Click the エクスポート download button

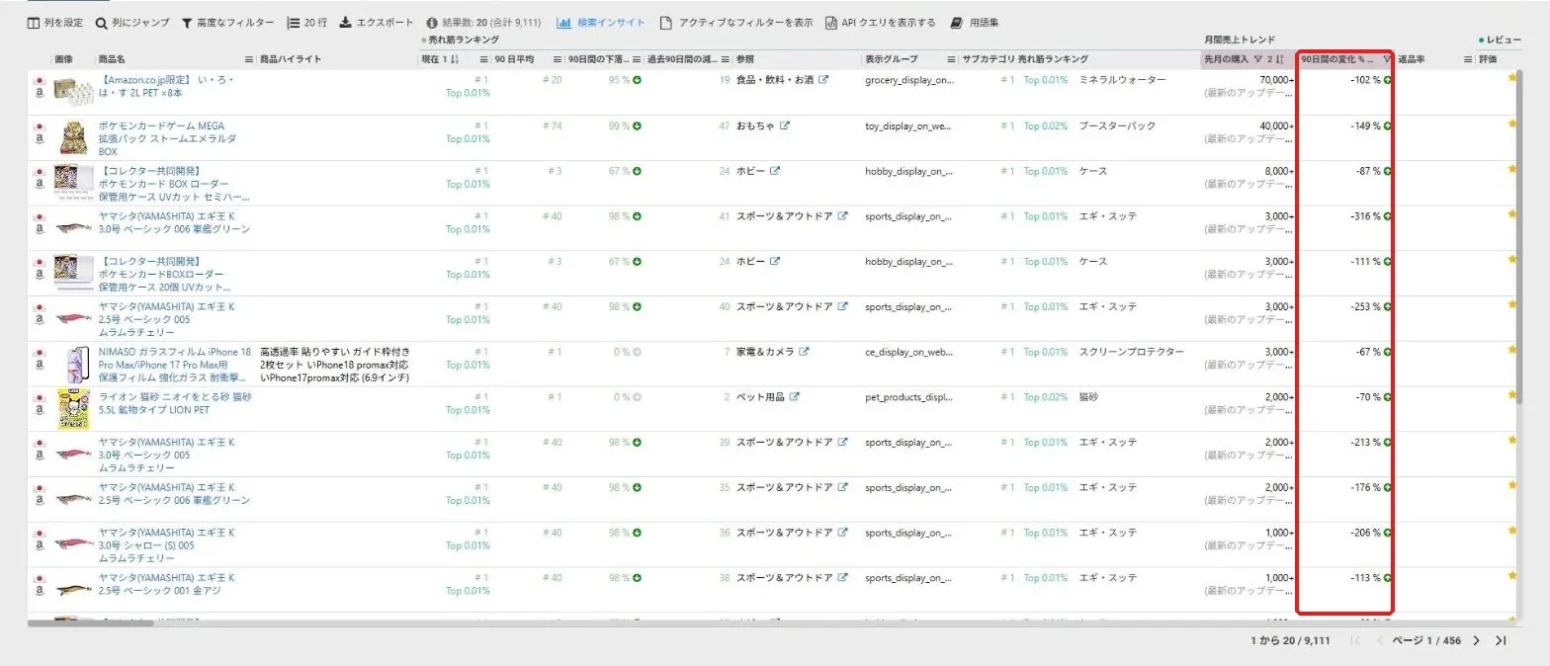coord(377,23)
